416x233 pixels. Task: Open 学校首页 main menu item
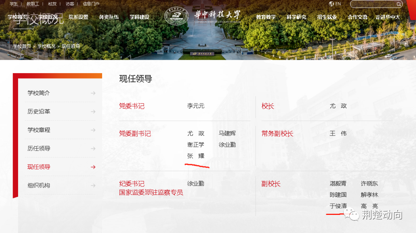(17, 17)
